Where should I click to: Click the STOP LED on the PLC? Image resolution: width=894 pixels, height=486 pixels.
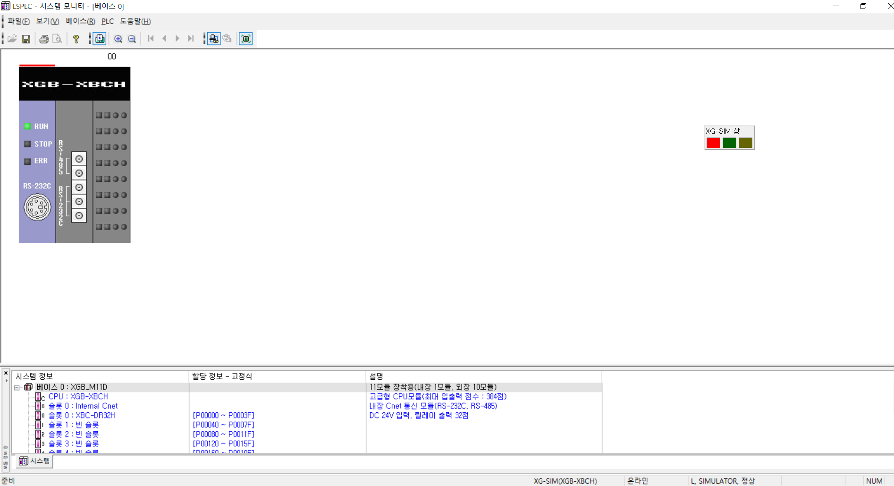coord(27,144)
